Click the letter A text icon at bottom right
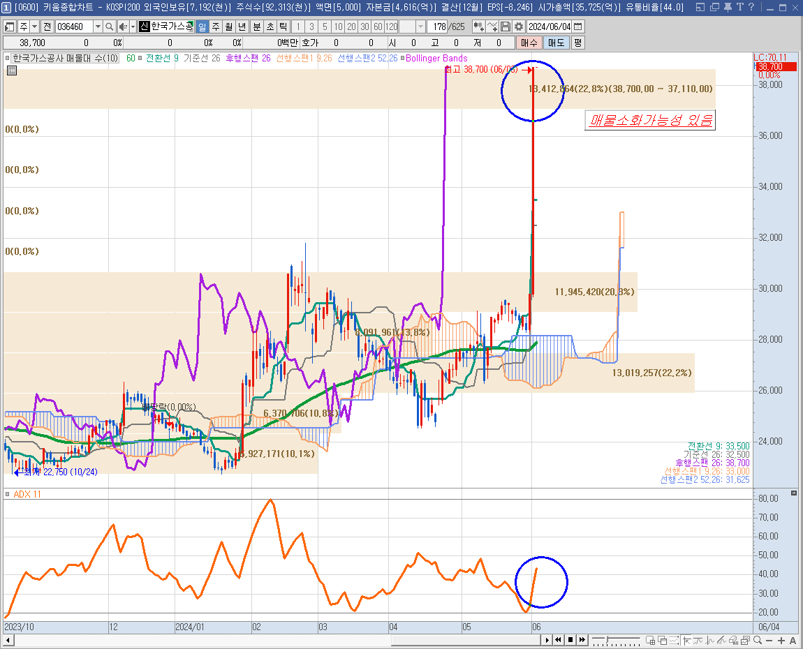803x649 pixels. coord(793,641)
